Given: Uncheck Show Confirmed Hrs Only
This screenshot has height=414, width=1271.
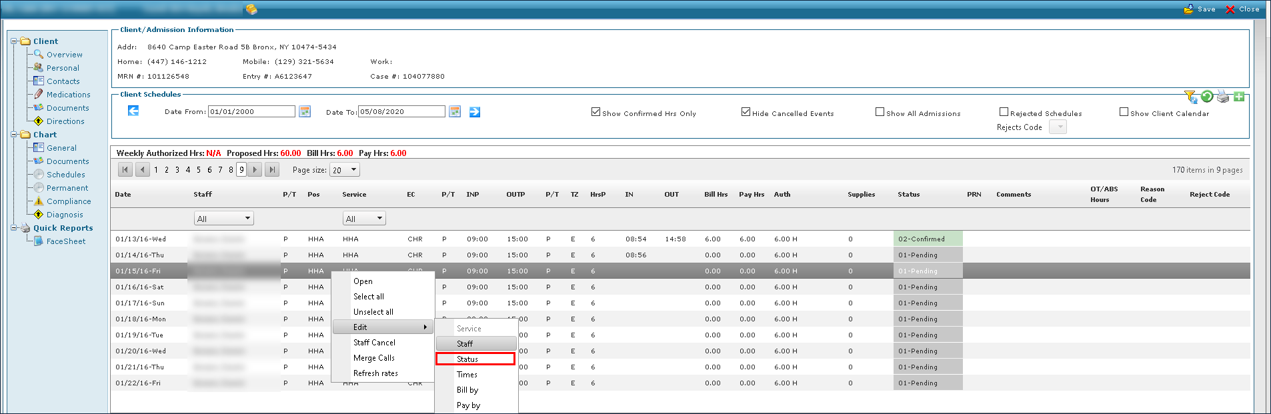Looking at the screenshot, I should 595,112.
